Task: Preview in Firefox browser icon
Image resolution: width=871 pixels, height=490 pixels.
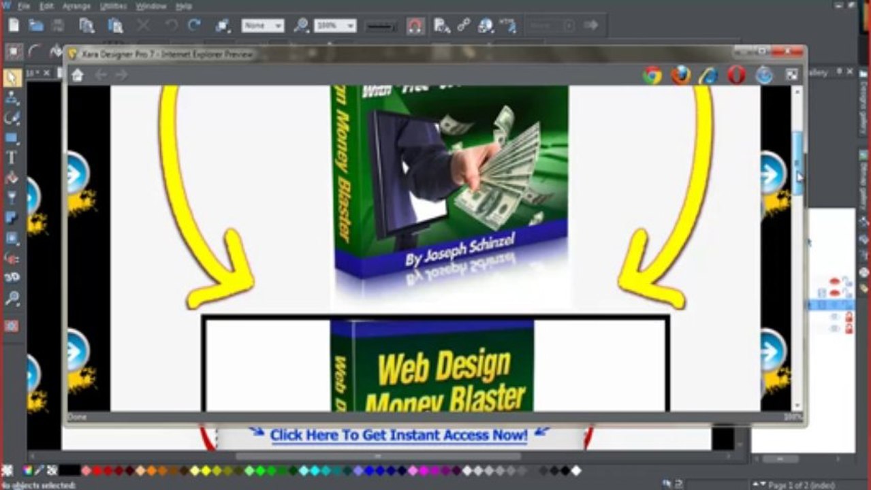Action: [x=681, y=76]
